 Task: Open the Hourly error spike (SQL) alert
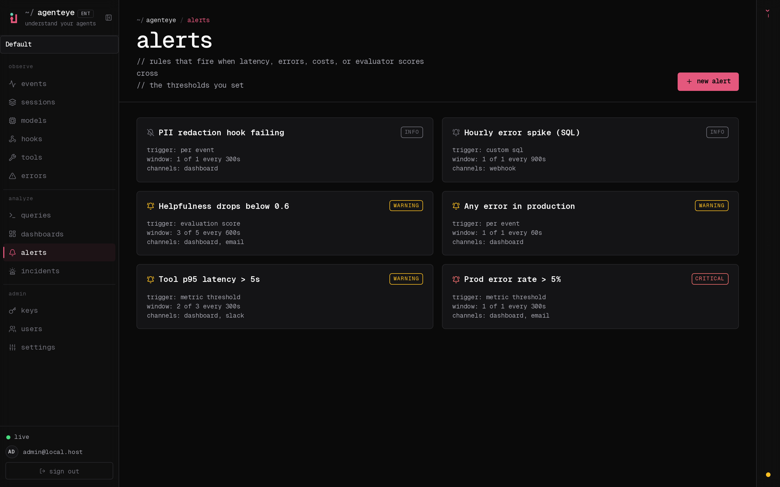[x=590, y=150]
